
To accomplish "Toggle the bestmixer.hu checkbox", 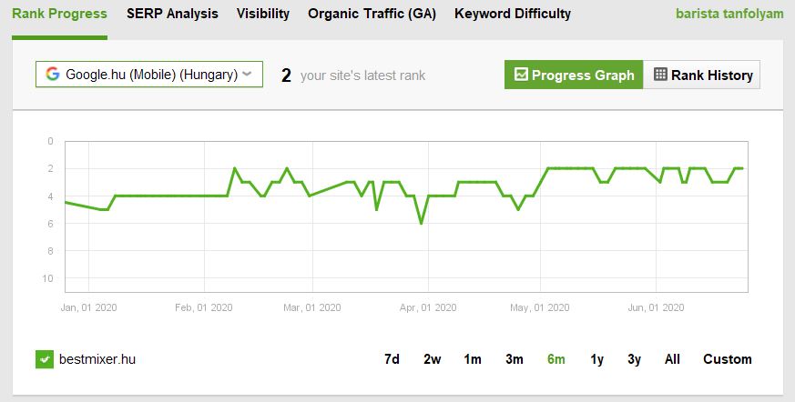I will click(x=45, y=359).
